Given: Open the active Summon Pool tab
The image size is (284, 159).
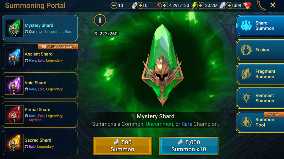Looking at the screenshot, I should pos(260,122).
